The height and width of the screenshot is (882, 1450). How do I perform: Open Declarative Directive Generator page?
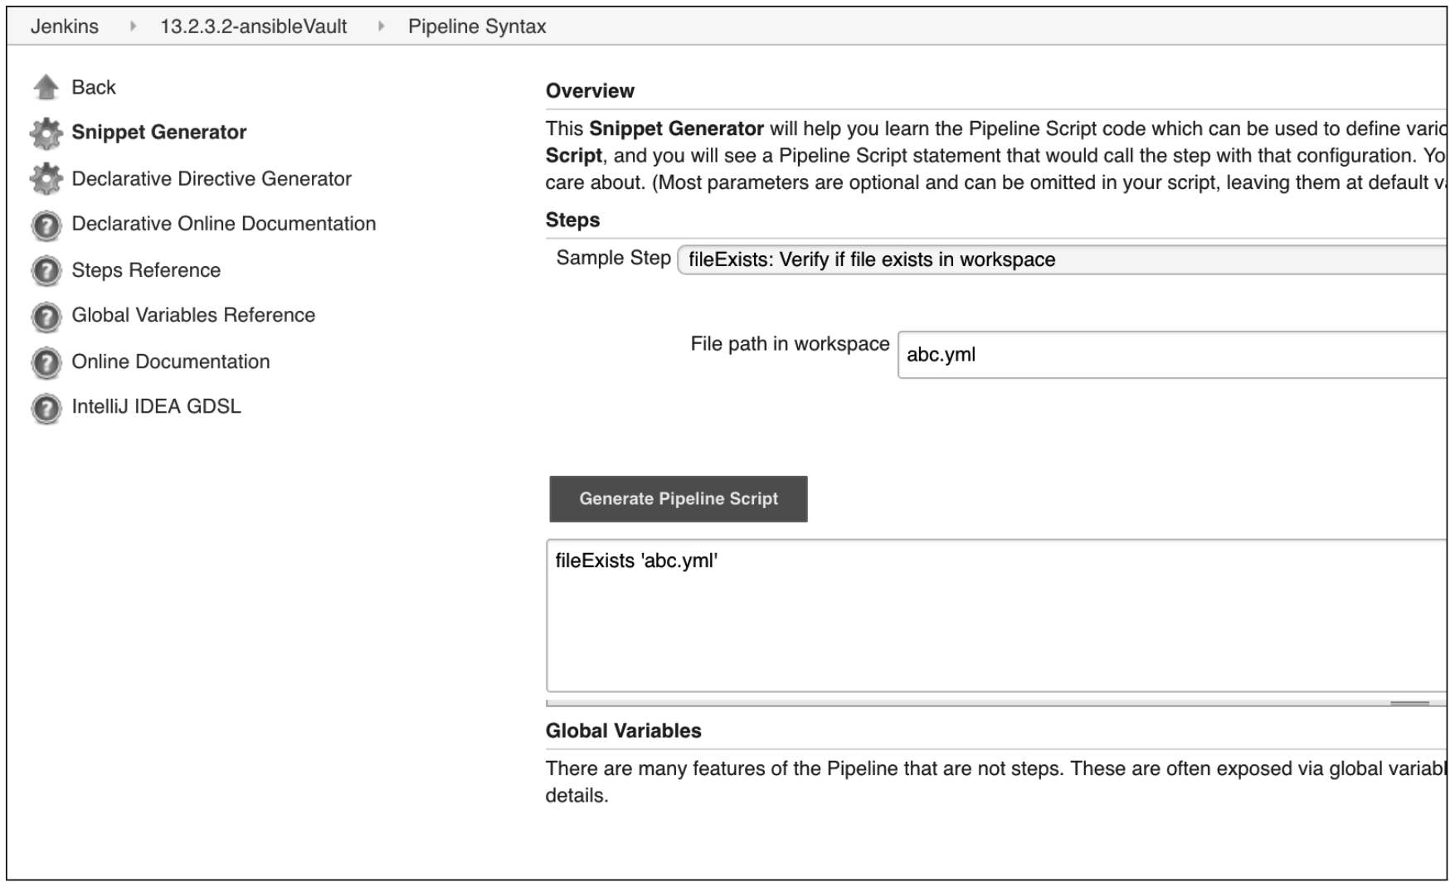coord(212,178)
